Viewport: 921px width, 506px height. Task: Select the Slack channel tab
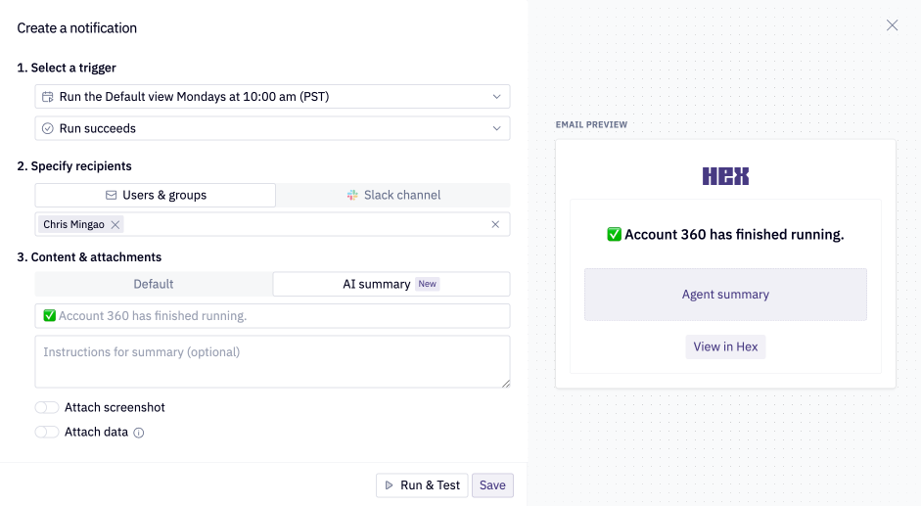(x=392, y=196)
